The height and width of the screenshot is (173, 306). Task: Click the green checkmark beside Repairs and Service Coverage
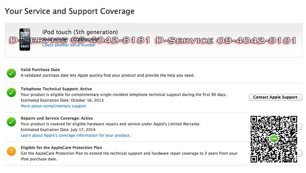click(11, 122)
